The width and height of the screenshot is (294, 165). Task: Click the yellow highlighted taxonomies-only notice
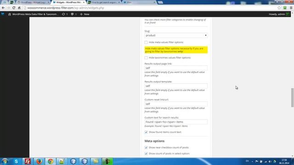coord(176,50)
